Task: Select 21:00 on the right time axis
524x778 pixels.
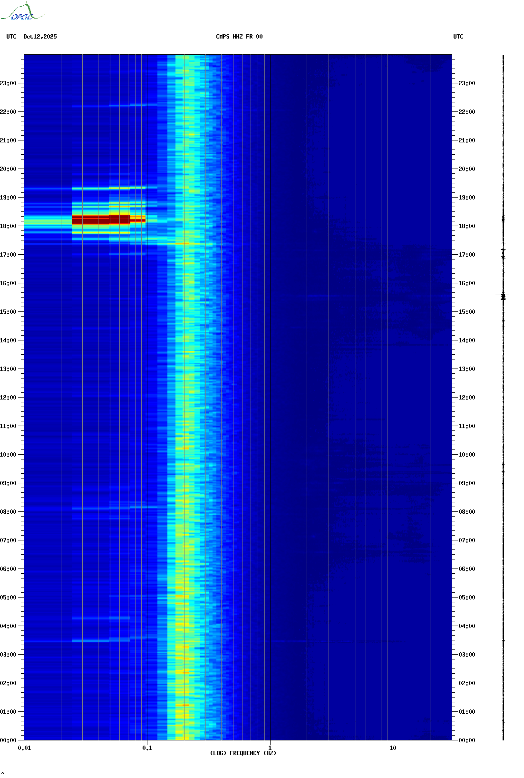Action: 467,140
